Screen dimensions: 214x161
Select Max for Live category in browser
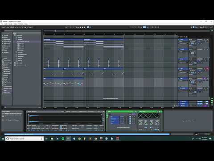point(7,46)
